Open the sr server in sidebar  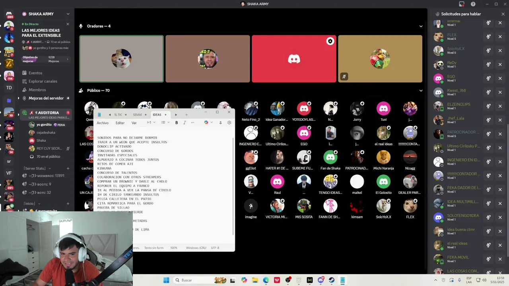point(9,161)
